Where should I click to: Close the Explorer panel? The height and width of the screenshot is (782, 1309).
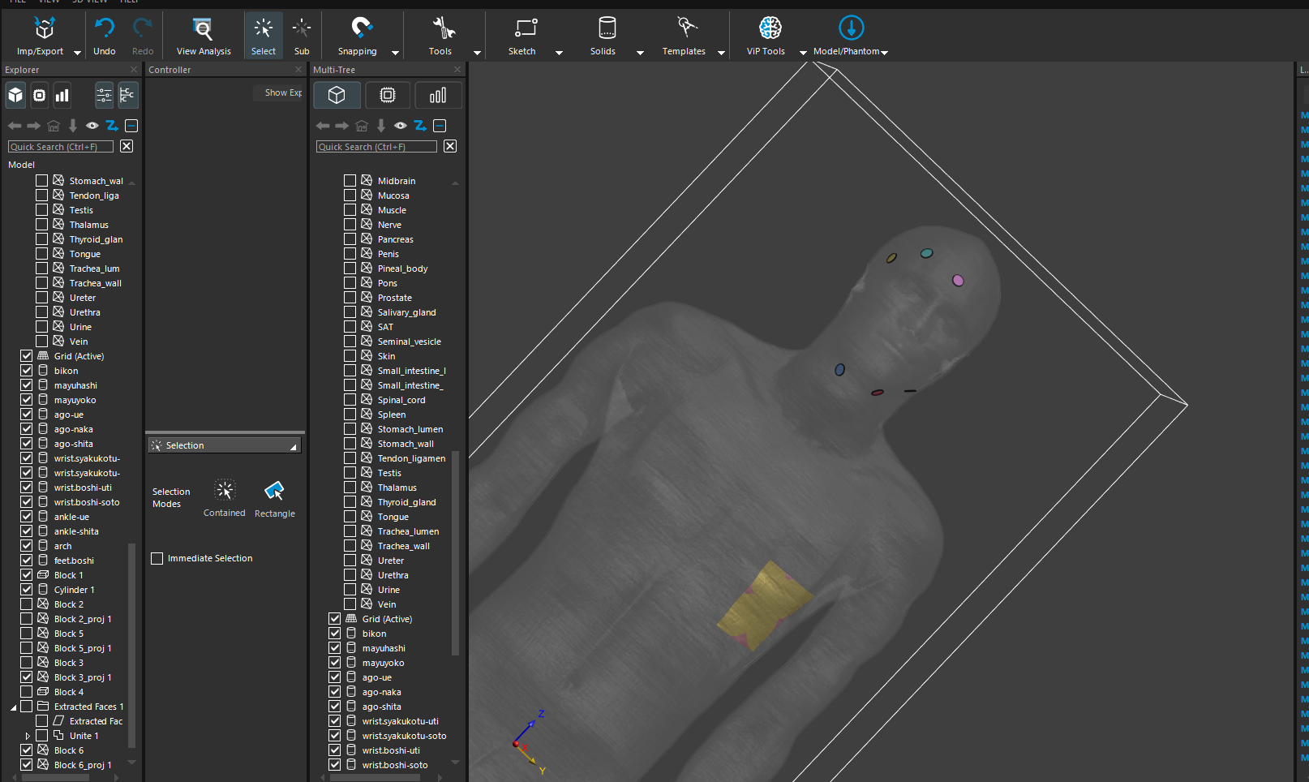coord(134,70)
